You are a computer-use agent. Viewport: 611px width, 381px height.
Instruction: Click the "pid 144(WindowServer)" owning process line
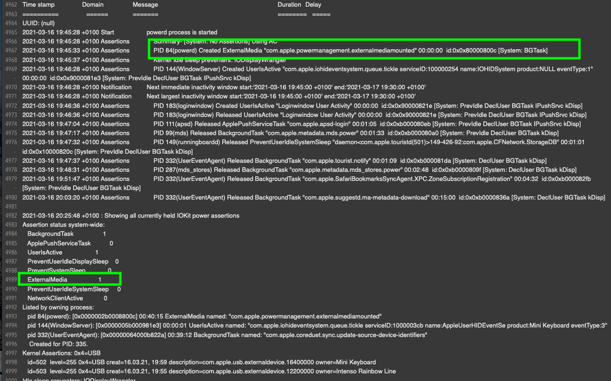(x=317, y=326)
